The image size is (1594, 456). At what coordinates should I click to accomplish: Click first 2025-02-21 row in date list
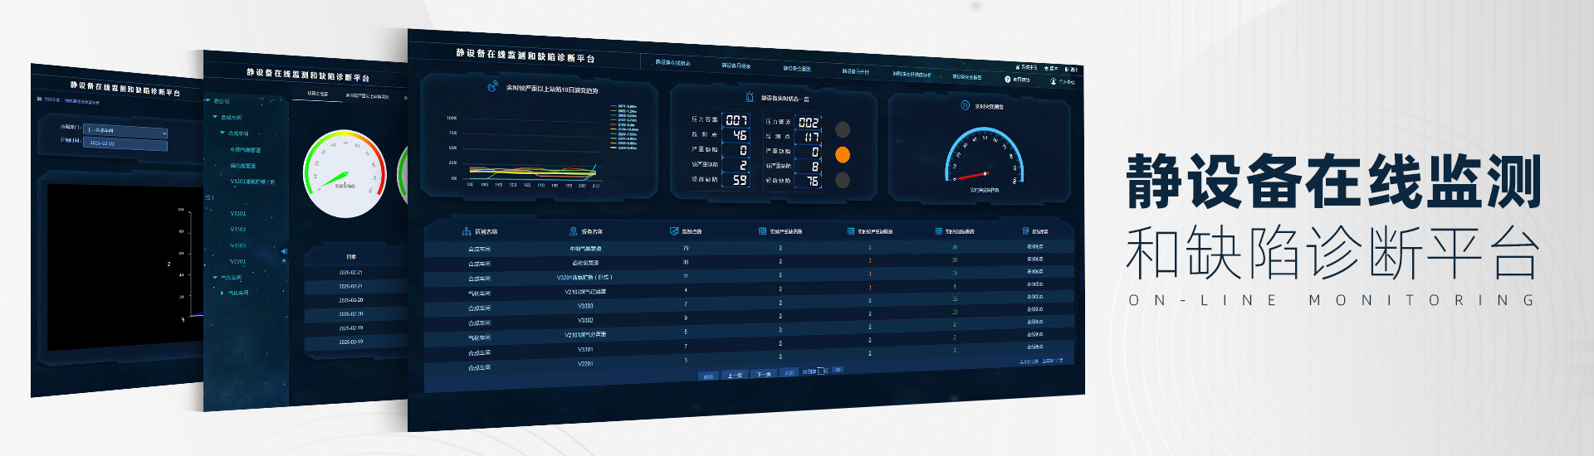(x=350, y=273)
